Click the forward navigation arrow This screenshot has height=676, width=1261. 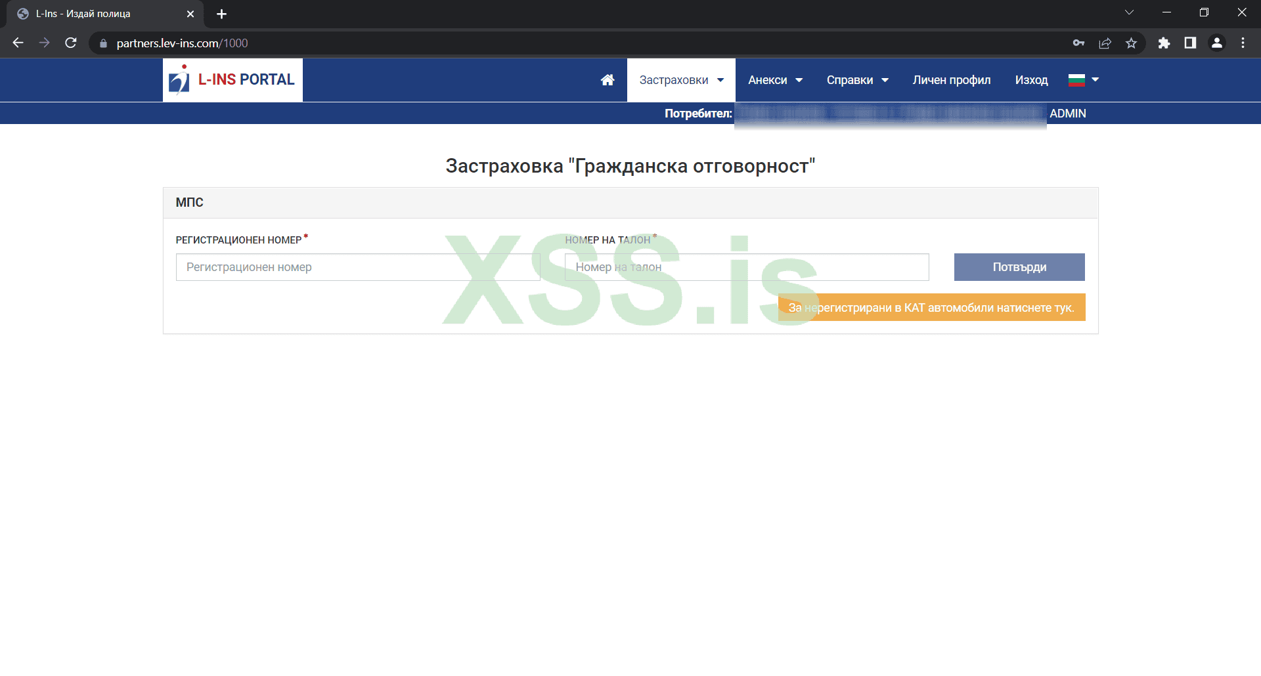tap(44, 43)
